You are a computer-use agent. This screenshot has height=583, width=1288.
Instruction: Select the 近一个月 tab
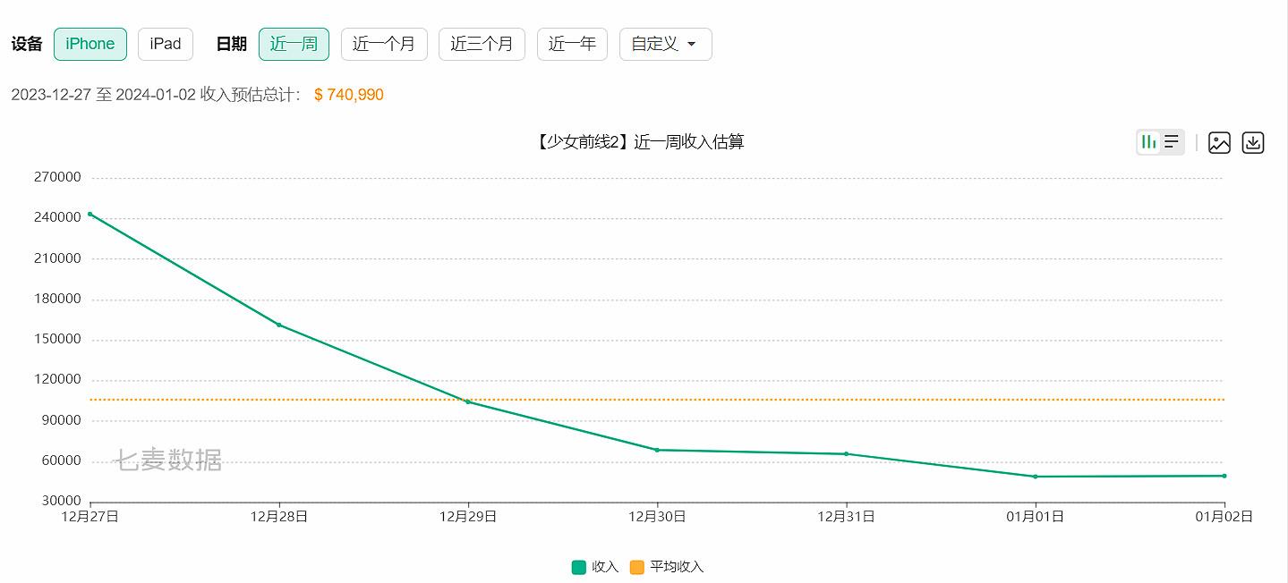pyautogui.click(x=384, y=43)
